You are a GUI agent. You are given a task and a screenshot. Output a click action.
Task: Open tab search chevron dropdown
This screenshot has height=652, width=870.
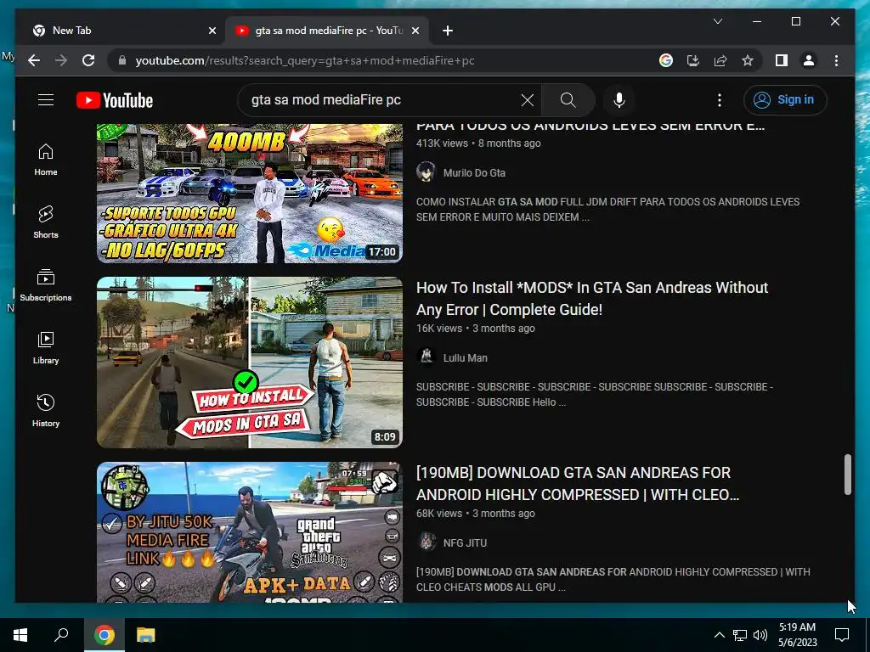[717, 21]
